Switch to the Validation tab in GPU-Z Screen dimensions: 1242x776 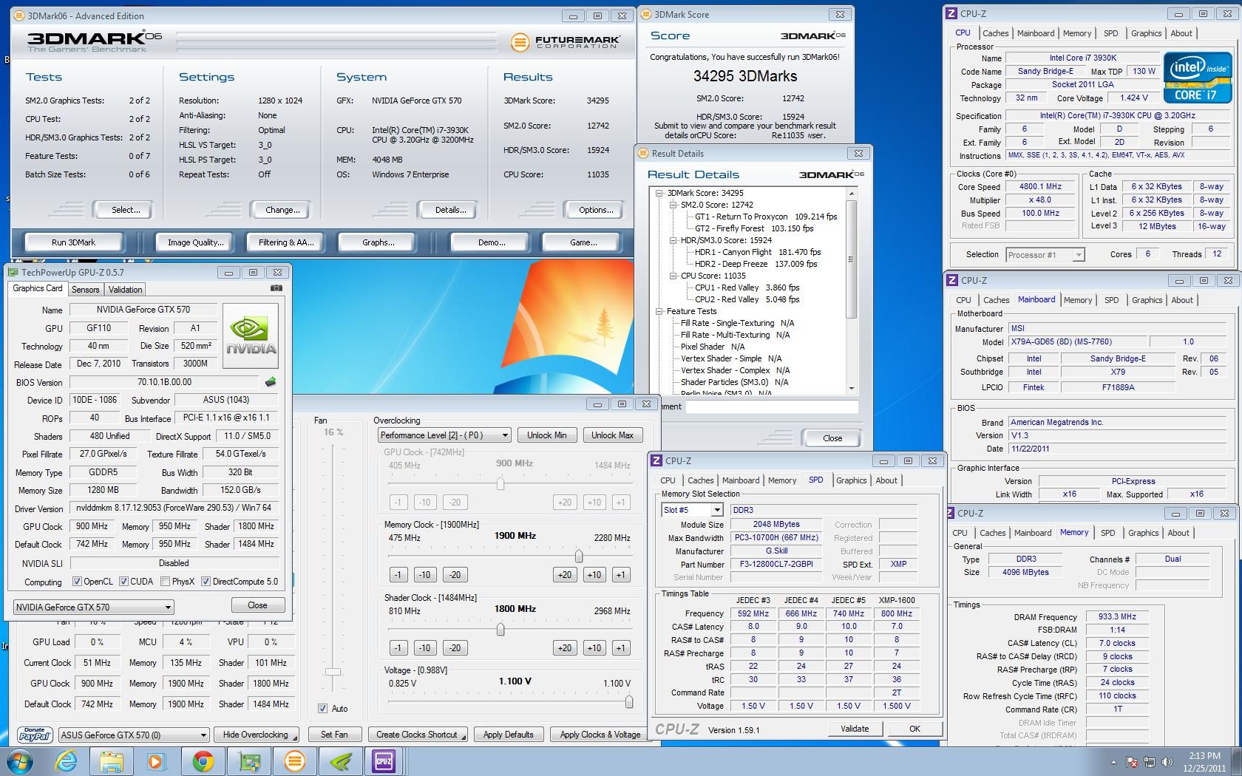pos(125,290)
